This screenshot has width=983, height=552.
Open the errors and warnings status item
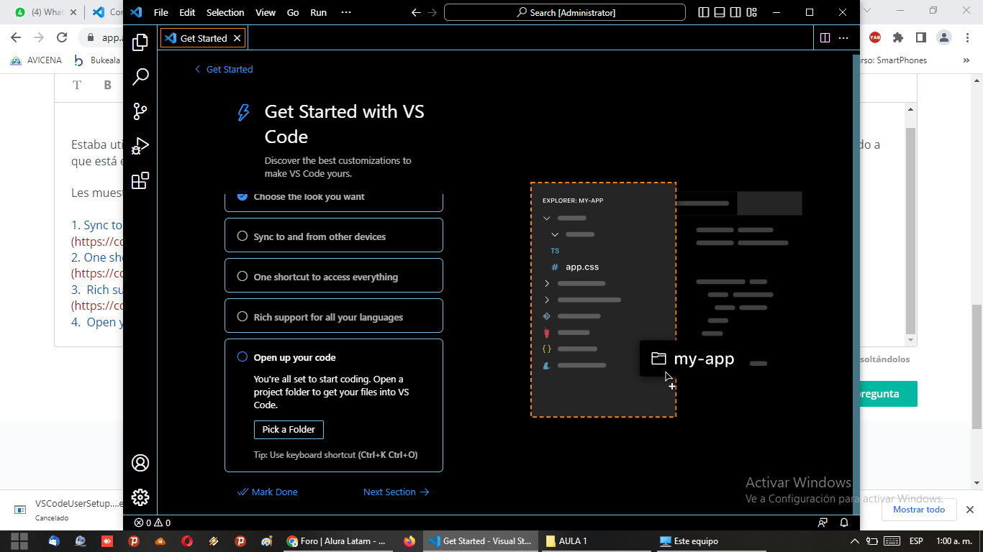pyautogui.click(x=153, y=523)
